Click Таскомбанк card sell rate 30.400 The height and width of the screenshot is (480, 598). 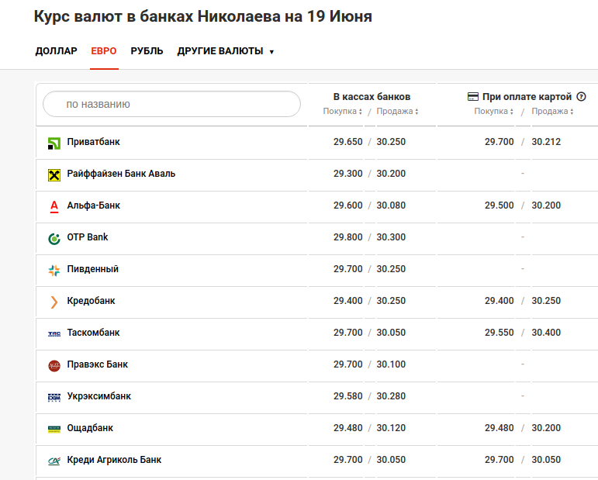pyautogui.click(x=546, y=333)
